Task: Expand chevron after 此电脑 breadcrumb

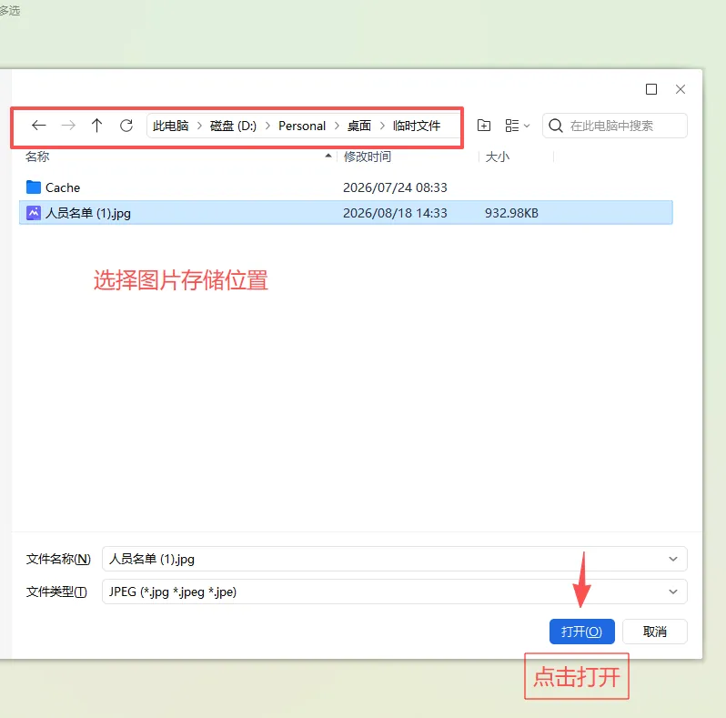Action: tap(199, 126)
